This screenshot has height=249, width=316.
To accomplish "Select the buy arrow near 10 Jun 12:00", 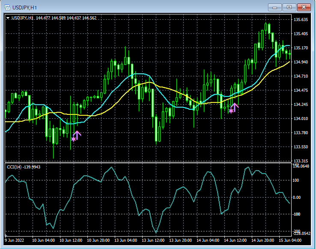I will (77, 135).
